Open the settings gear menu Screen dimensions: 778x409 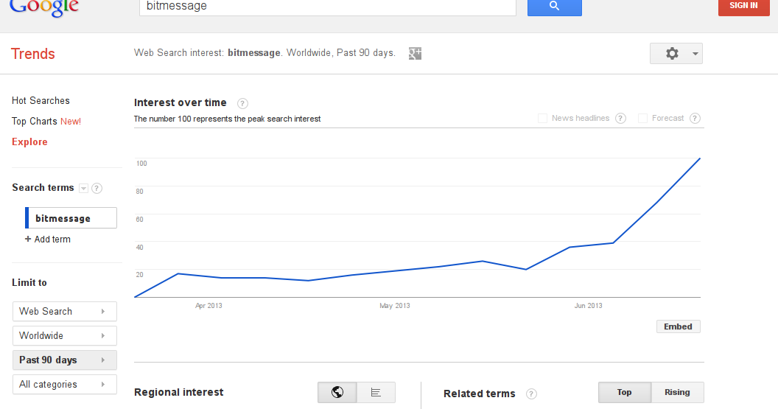(x=676, y=53)
